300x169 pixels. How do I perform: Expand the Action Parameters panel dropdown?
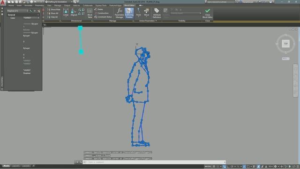point(156,21)
